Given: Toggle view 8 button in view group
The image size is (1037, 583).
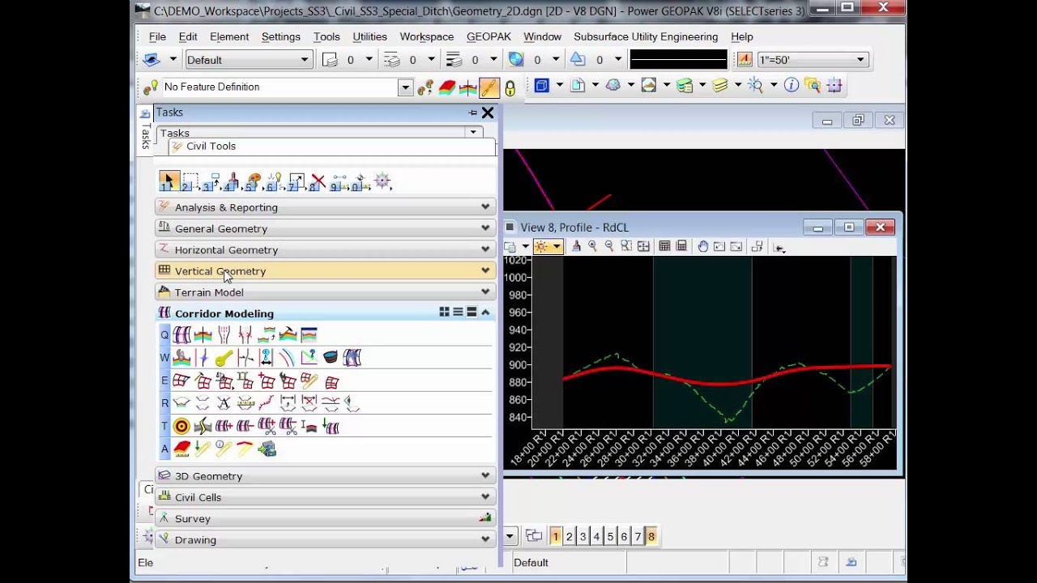Looking at the screenshot, I should coord(651,536).
